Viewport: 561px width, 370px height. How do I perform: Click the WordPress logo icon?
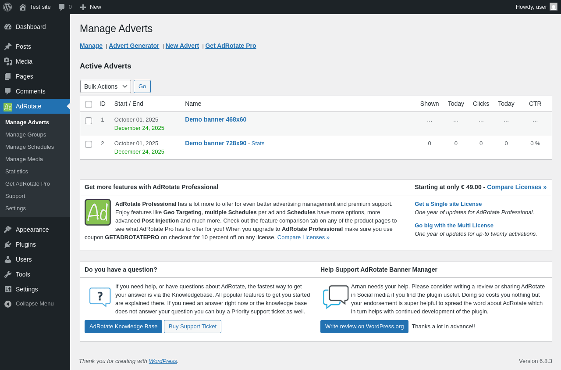point(7,7)
